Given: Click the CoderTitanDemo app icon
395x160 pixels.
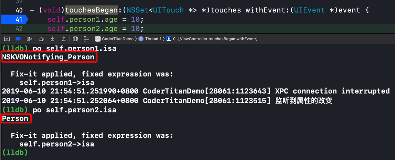Looking at the screenshot, I should coord(98,39).
